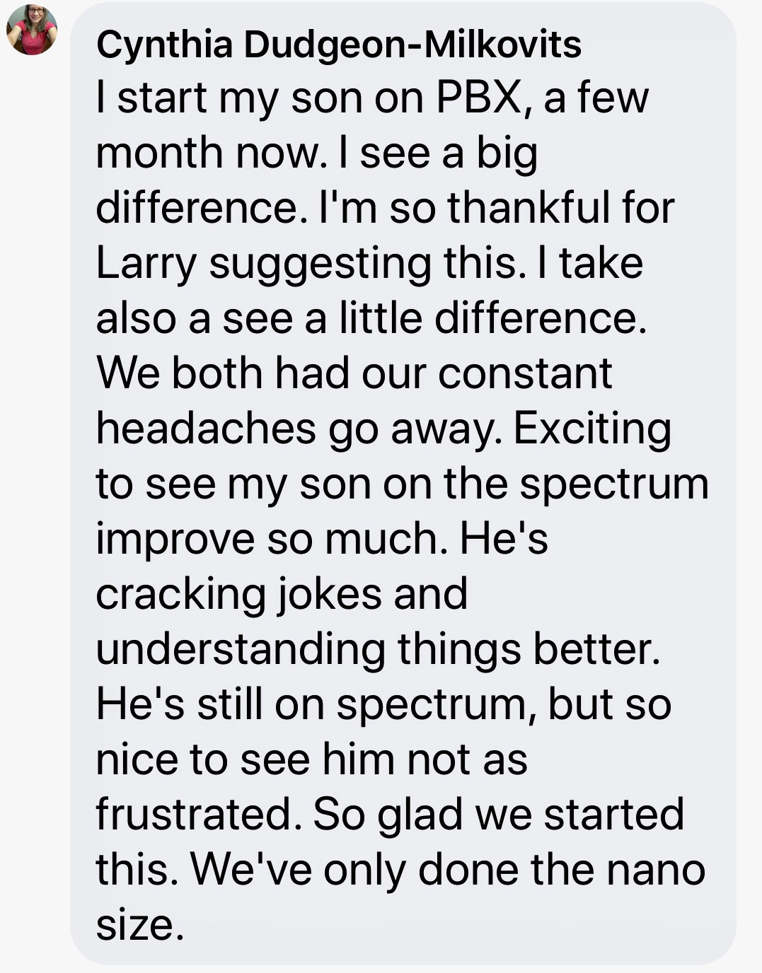Click the word "PBX" in the comment

click(478, 98)
